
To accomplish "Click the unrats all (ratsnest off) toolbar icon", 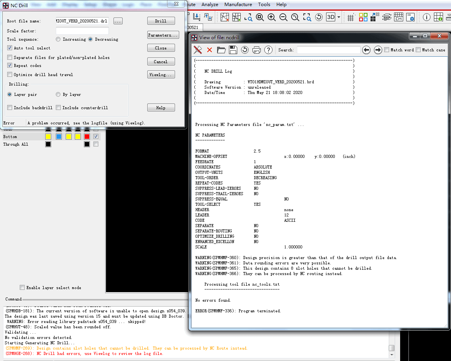I will coord(225,17).
